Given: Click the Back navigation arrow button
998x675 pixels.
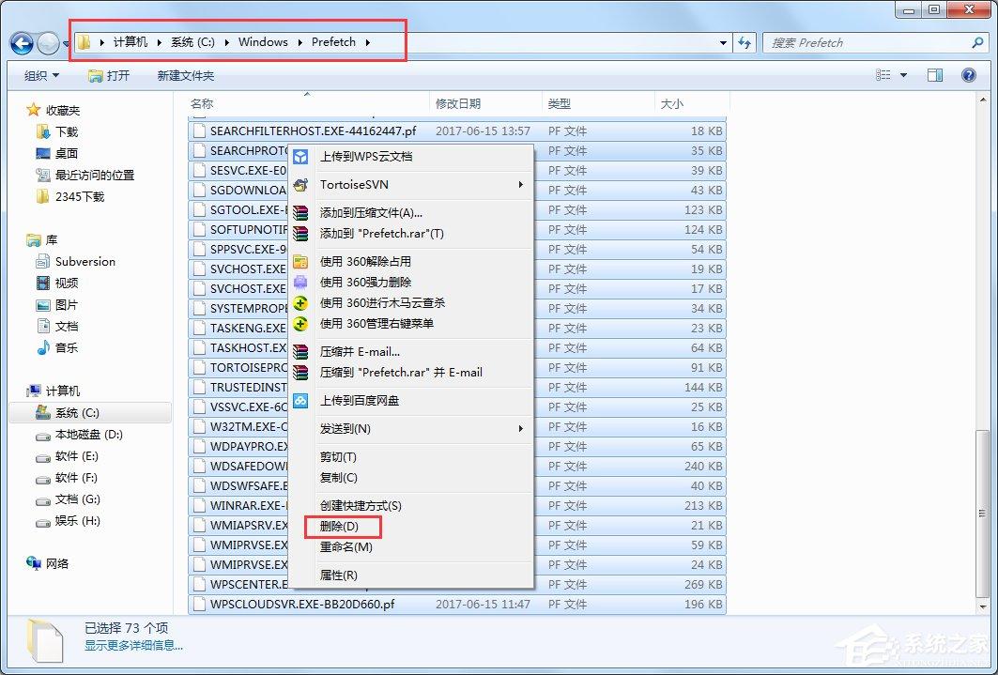Looking at the screenshot, I should 23,43.
